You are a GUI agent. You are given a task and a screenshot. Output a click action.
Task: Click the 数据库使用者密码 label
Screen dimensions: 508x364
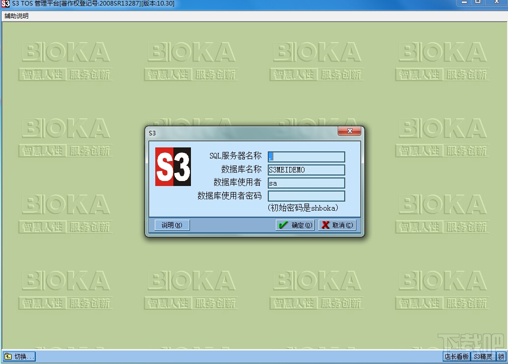[x=229, y=196]
